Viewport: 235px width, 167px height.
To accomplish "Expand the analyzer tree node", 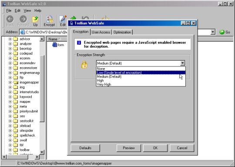I will 10,44.
